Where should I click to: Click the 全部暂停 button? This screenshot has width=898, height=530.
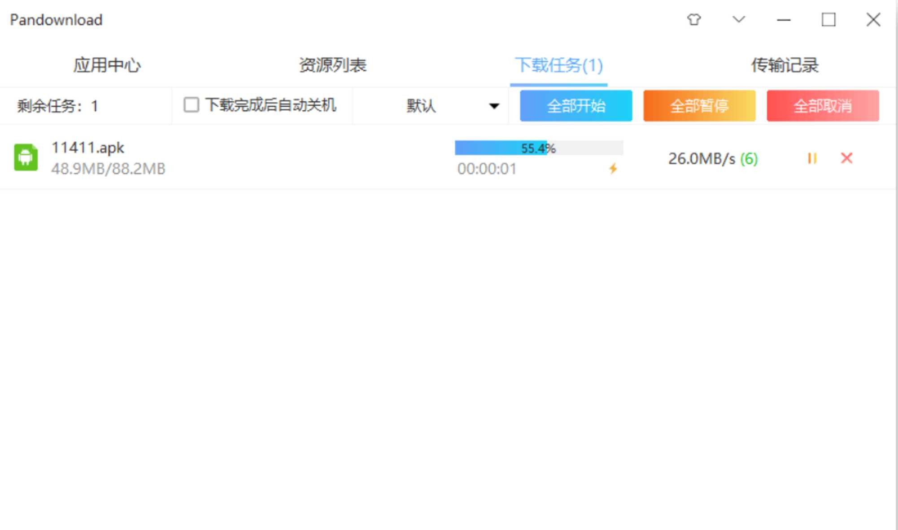[x=699, y=106]
